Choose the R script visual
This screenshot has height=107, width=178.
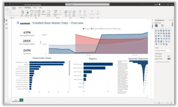(x=164, y=41)
